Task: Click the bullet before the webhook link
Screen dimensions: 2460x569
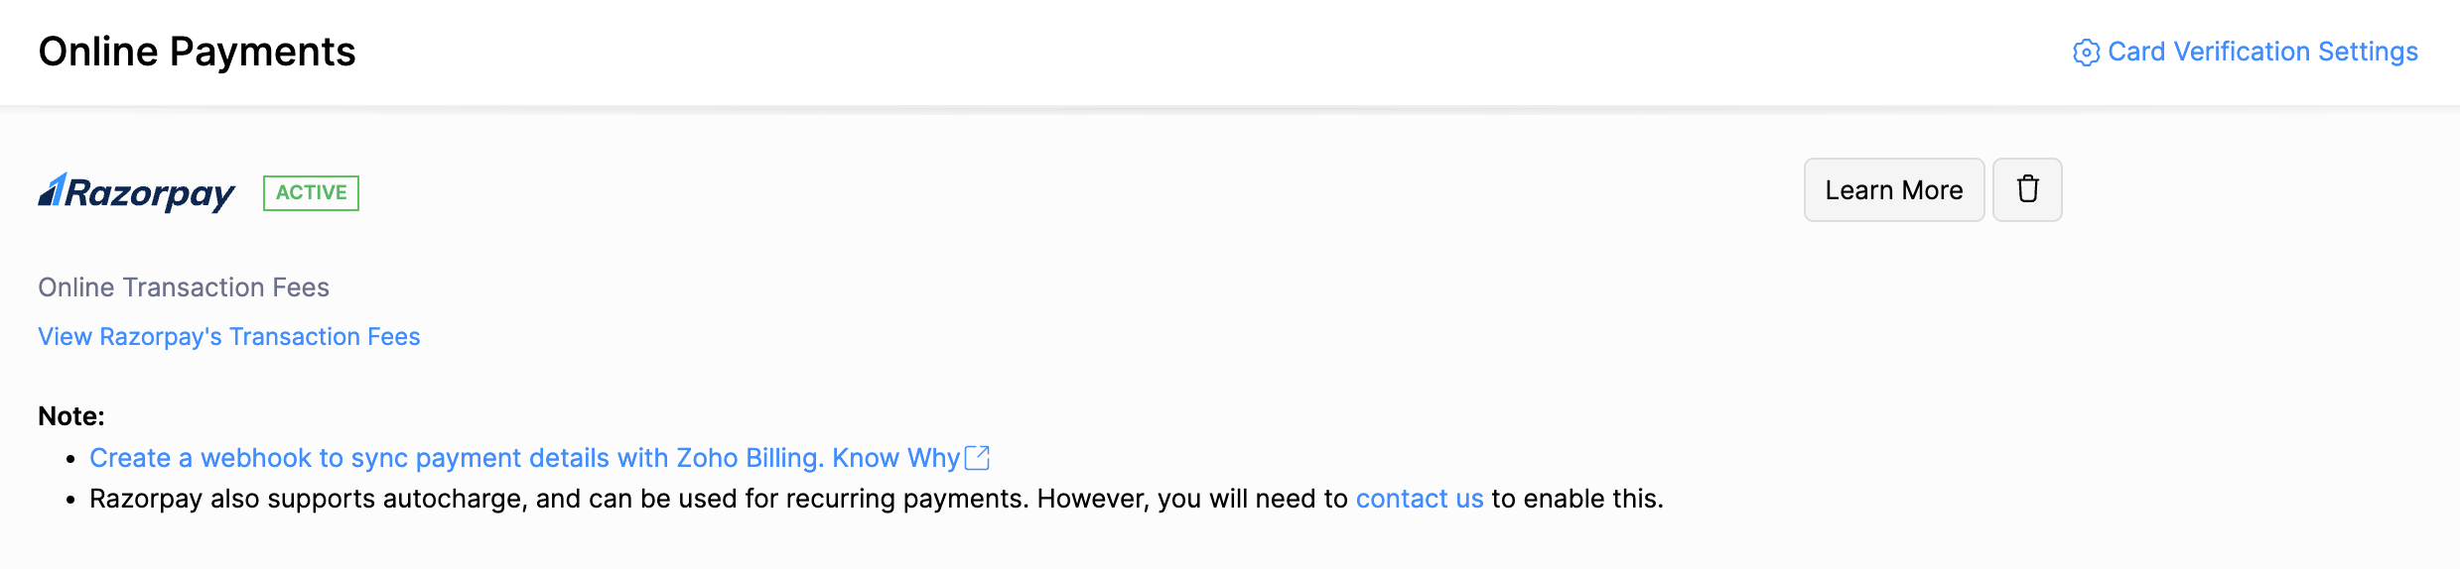Action: tap(70, 459)
